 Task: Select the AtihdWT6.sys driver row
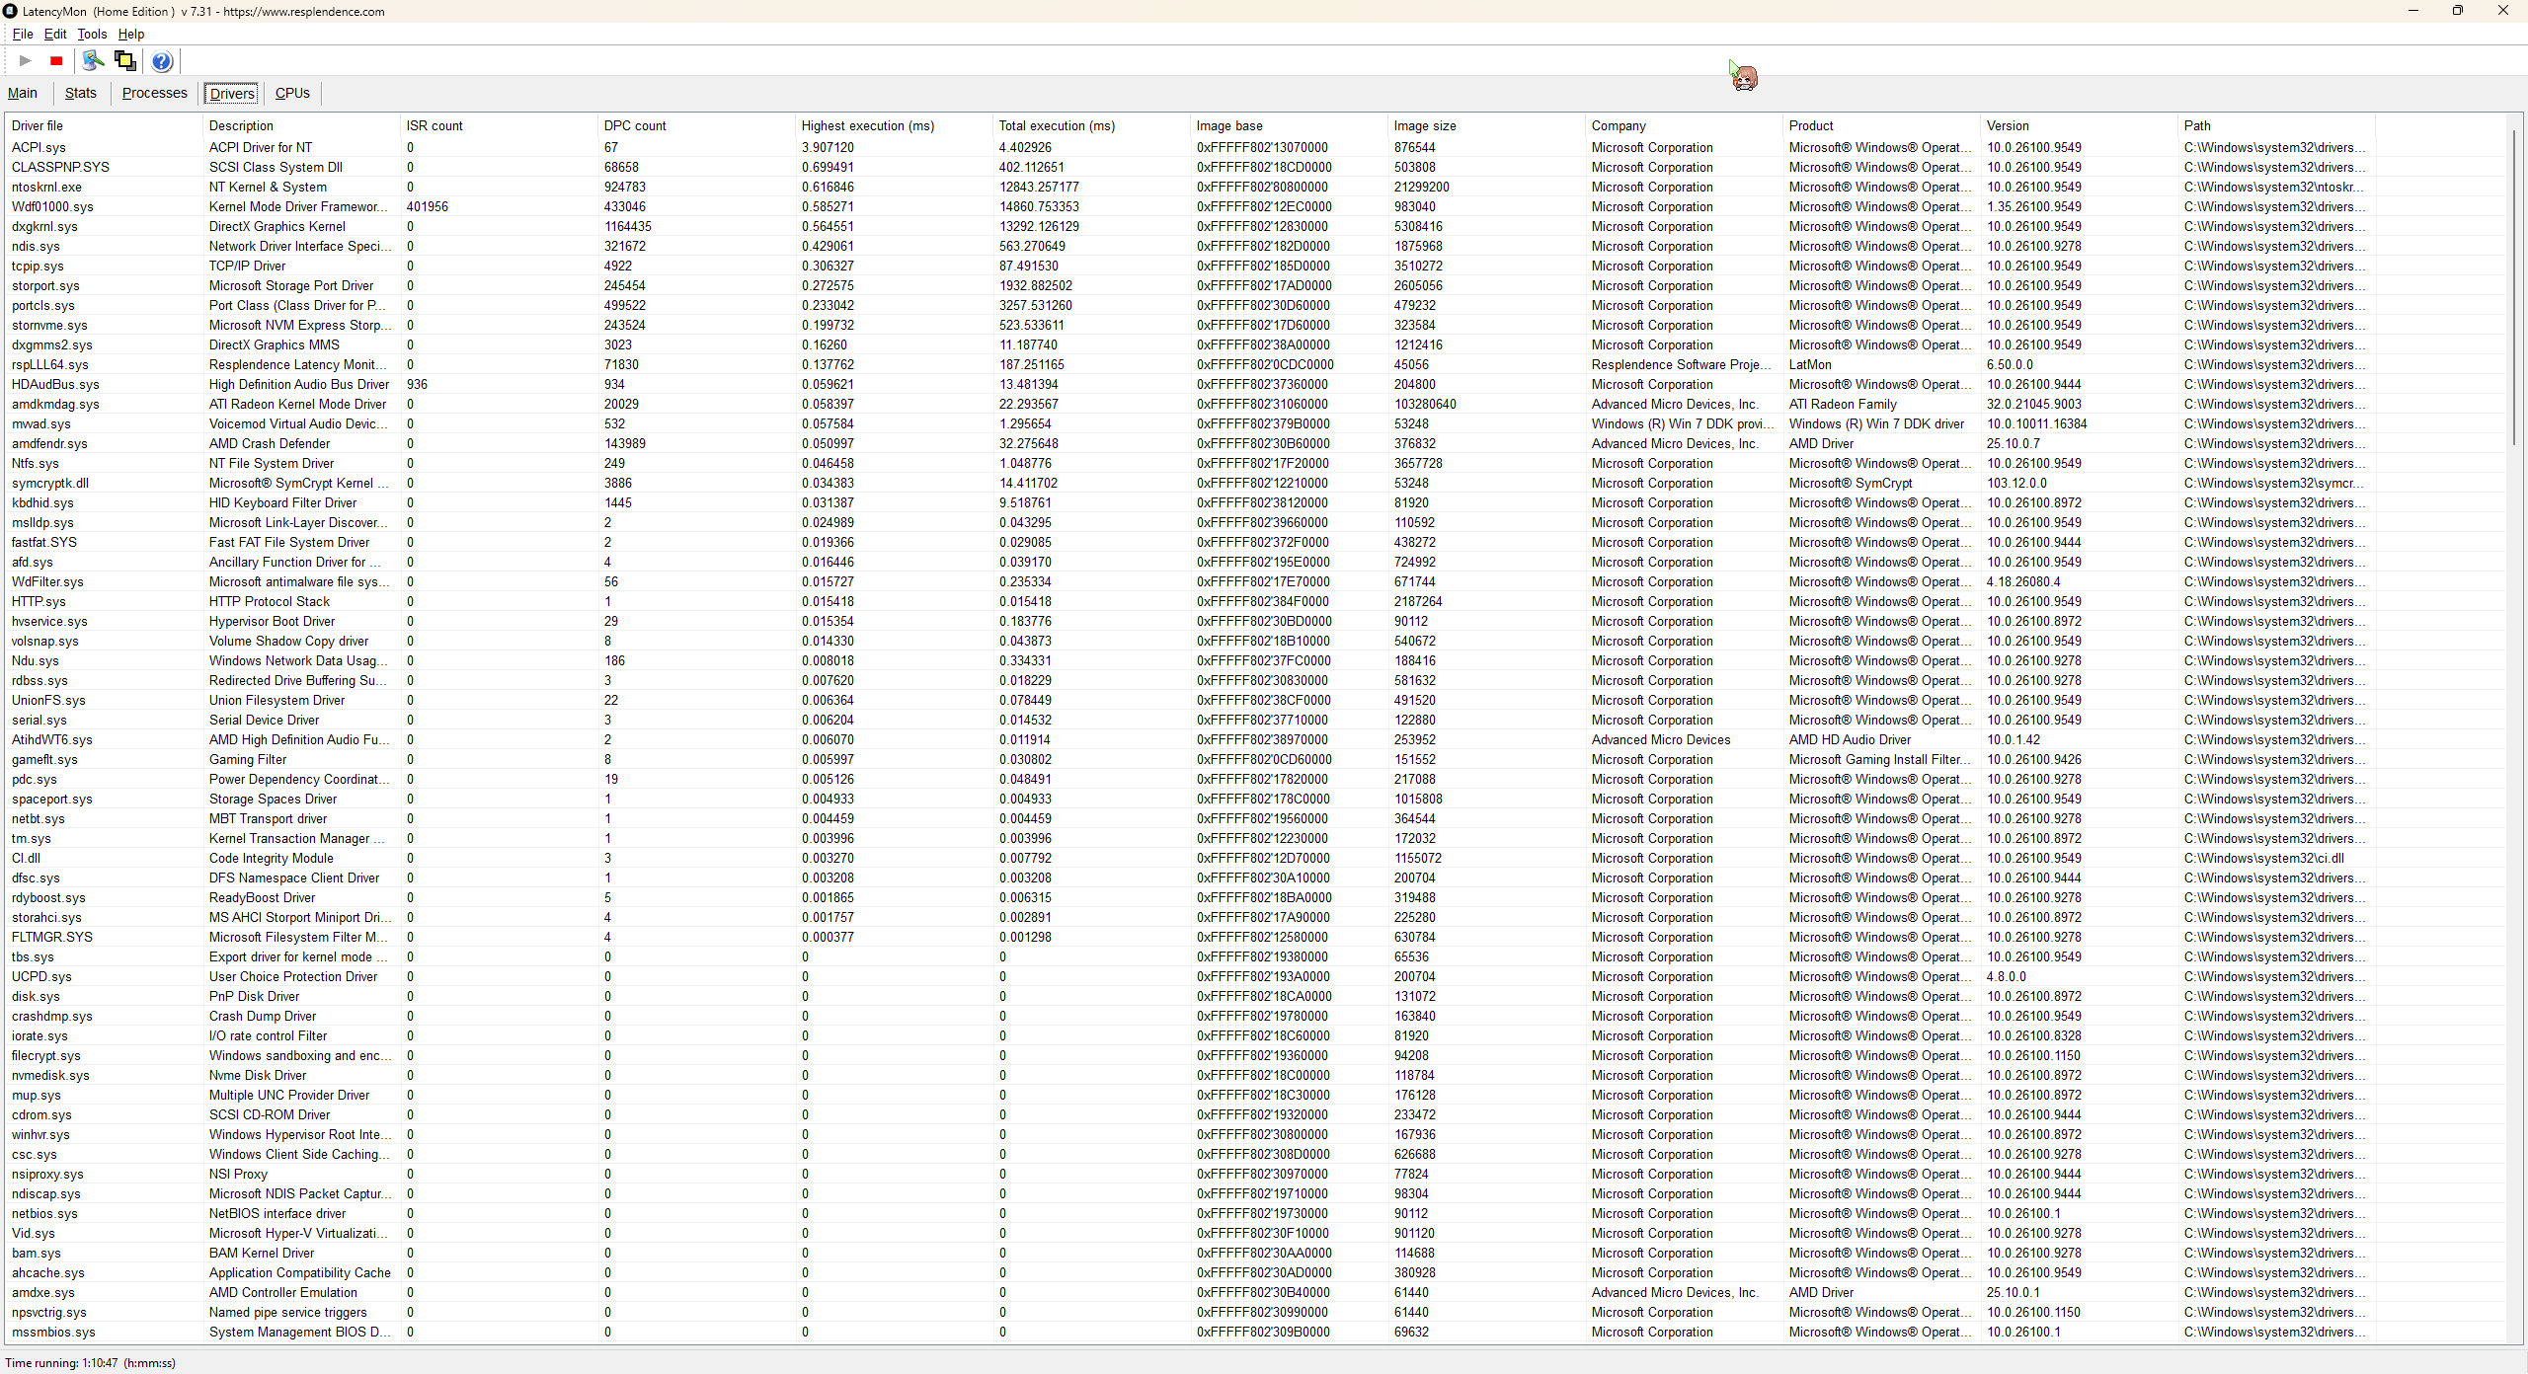(x=1190, y=739)
